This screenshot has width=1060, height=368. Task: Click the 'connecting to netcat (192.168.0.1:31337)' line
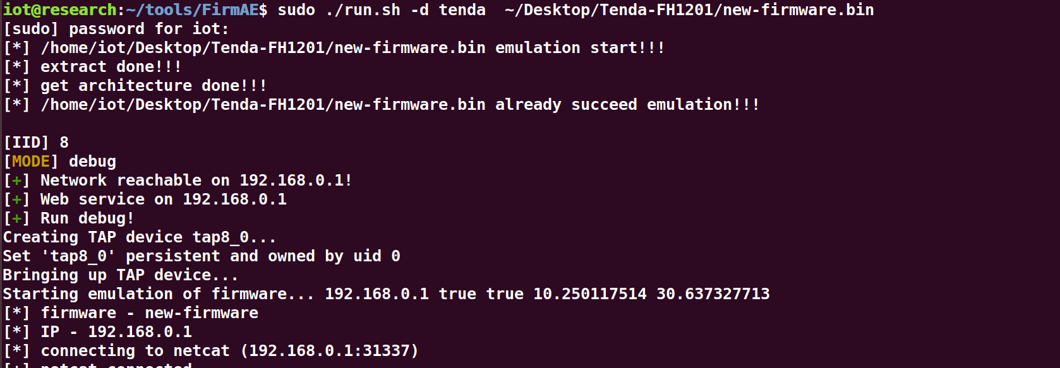tap(211, 351)
